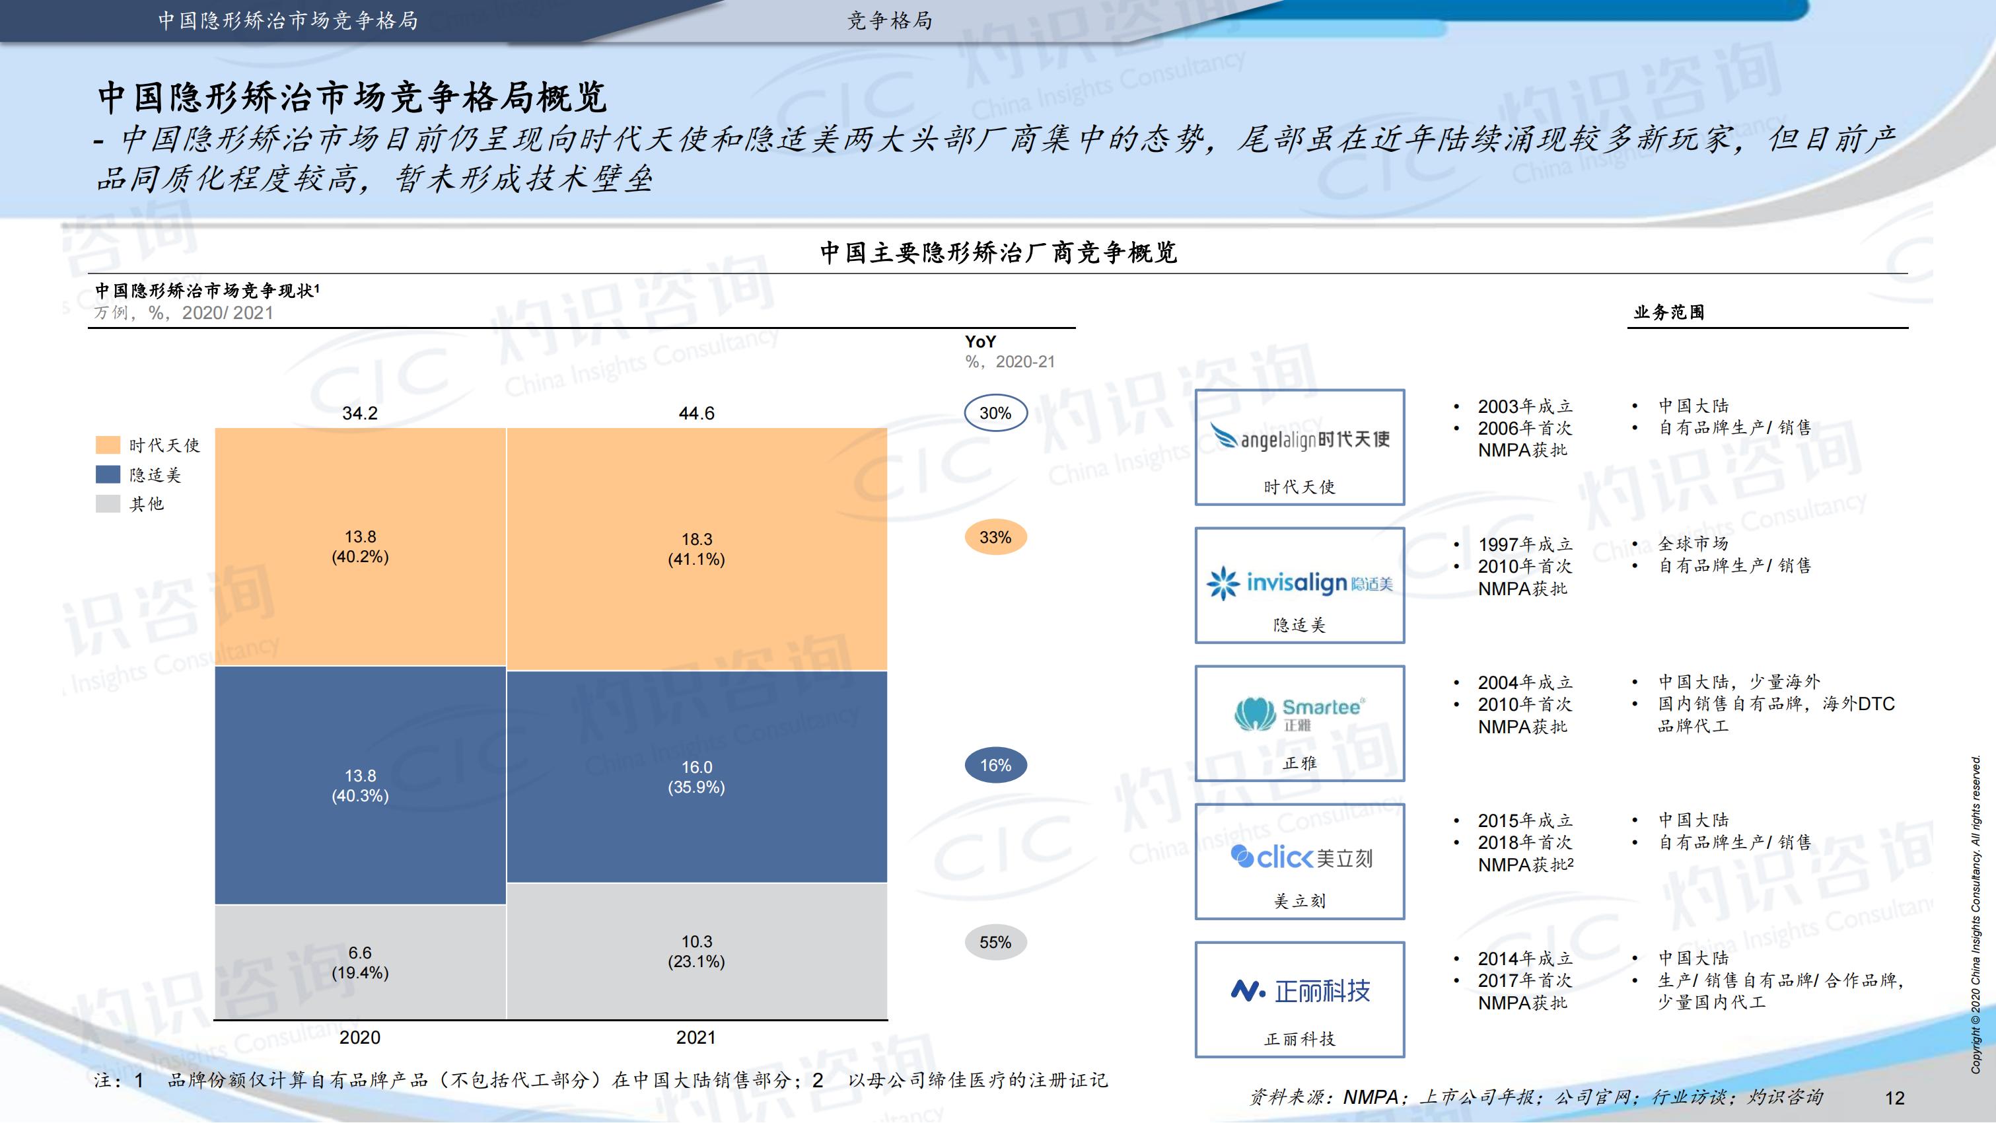Click the 2021 orange segment 18.3 (41.1%)
This screenshot has height=1123, width=1996.
[x=697, y=549]
